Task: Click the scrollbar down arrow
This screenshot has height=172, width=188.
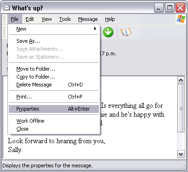Action: 181,154
